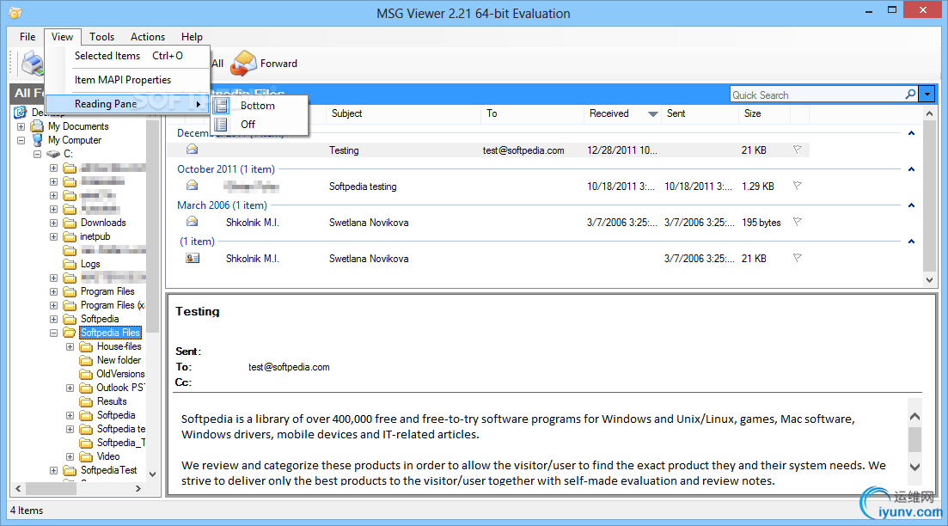Click the Downloads folder icon
The image size is (948, 526).
pyautogui.click(x=70, y=223)
